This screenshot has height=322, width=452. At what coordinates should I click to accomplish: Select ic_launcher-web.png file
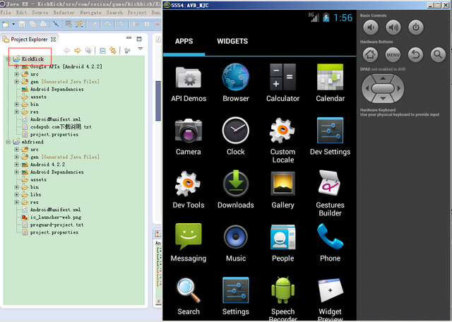pos(56,217)
